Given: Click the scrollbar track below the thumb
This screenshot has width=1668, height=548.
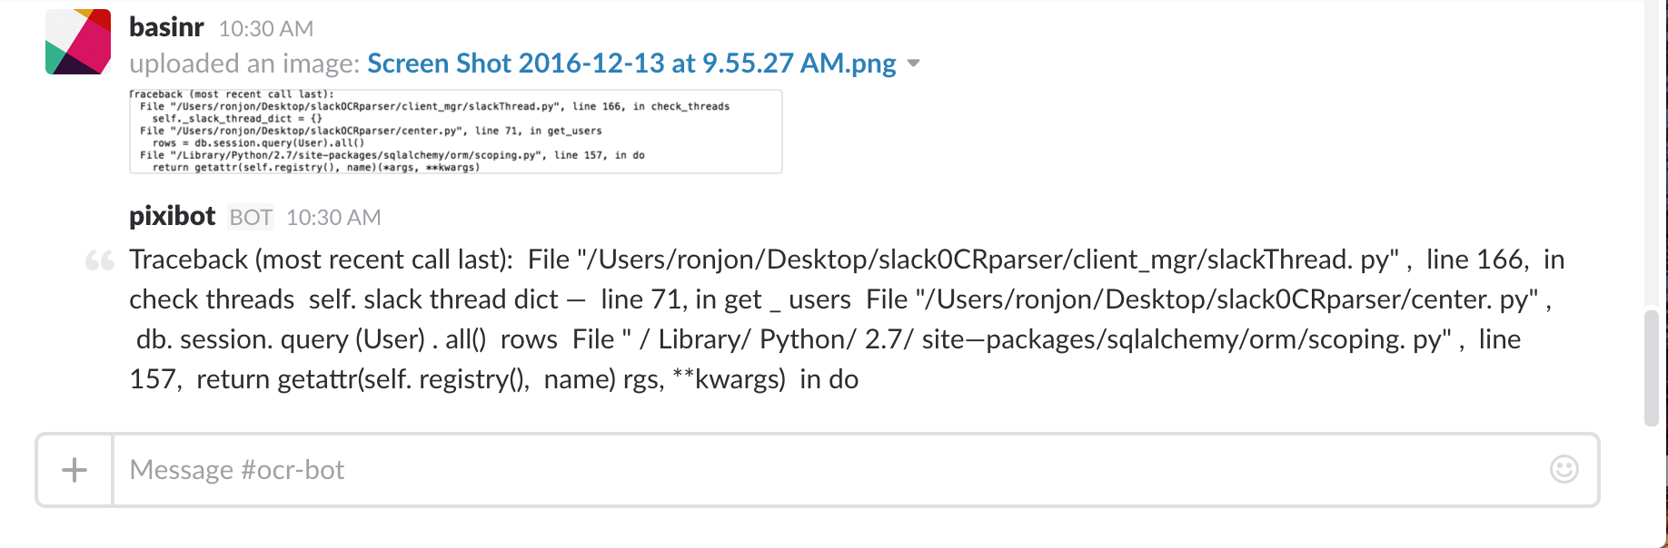Looking at the screenshot, I should [1653, 486].
